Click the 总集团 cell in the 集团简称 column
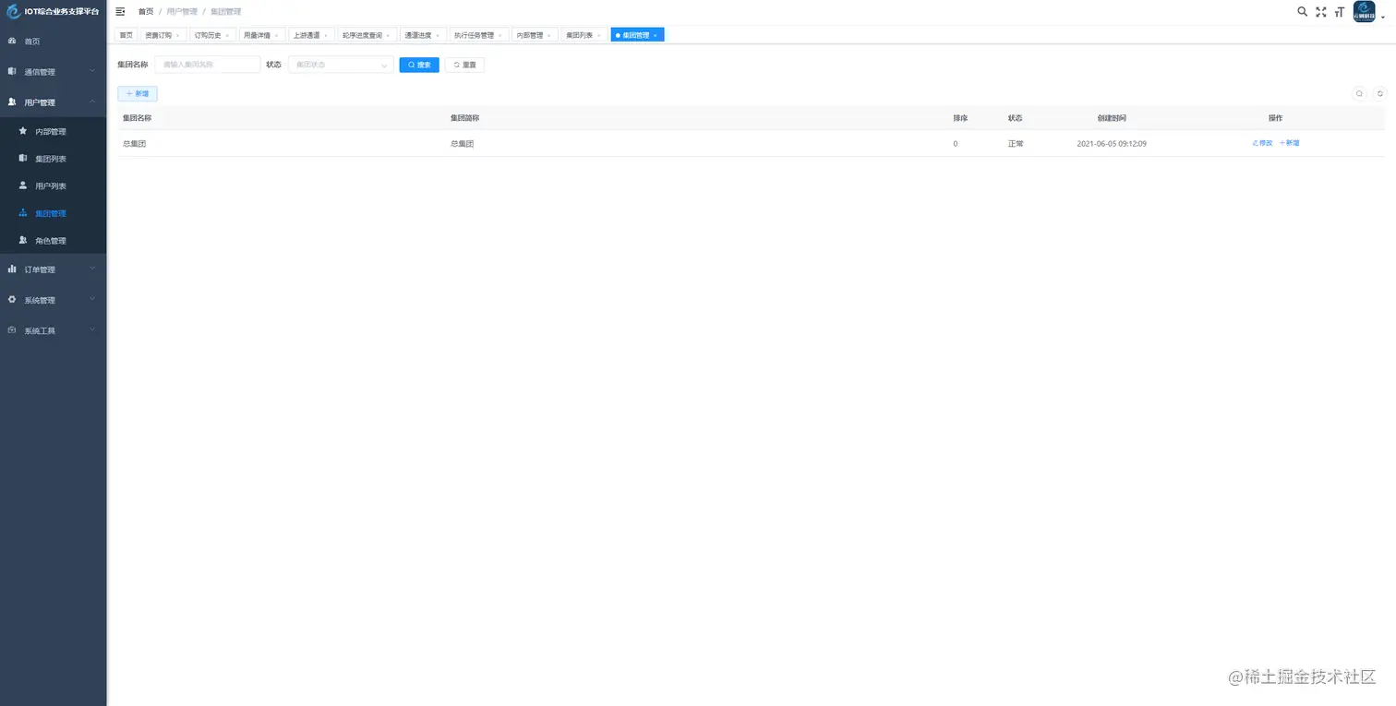1396x706 pixels. point(462,144)
